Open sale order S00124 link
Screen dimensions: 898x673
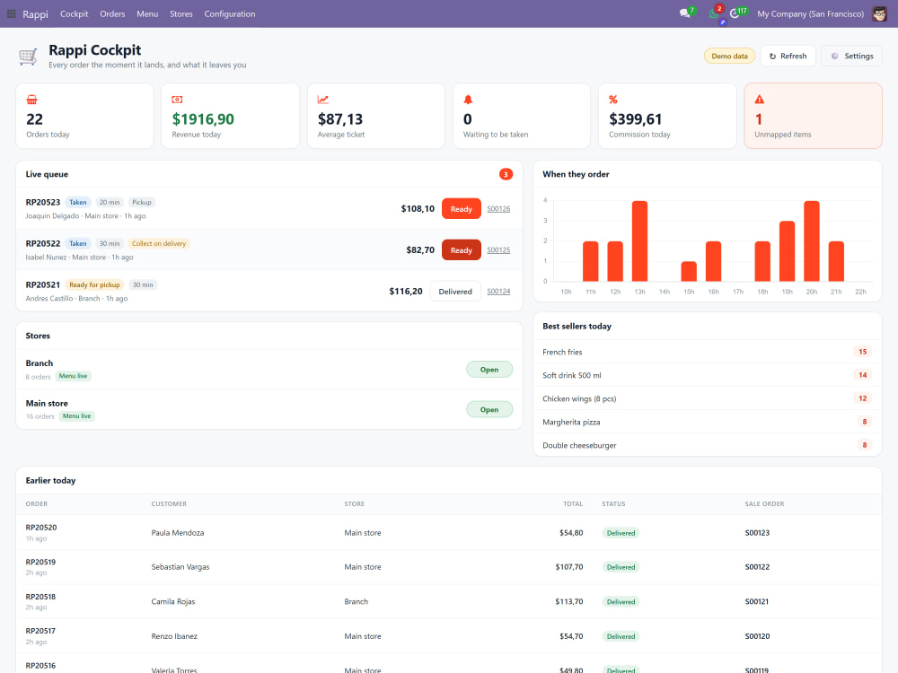[x=498, y=292]
